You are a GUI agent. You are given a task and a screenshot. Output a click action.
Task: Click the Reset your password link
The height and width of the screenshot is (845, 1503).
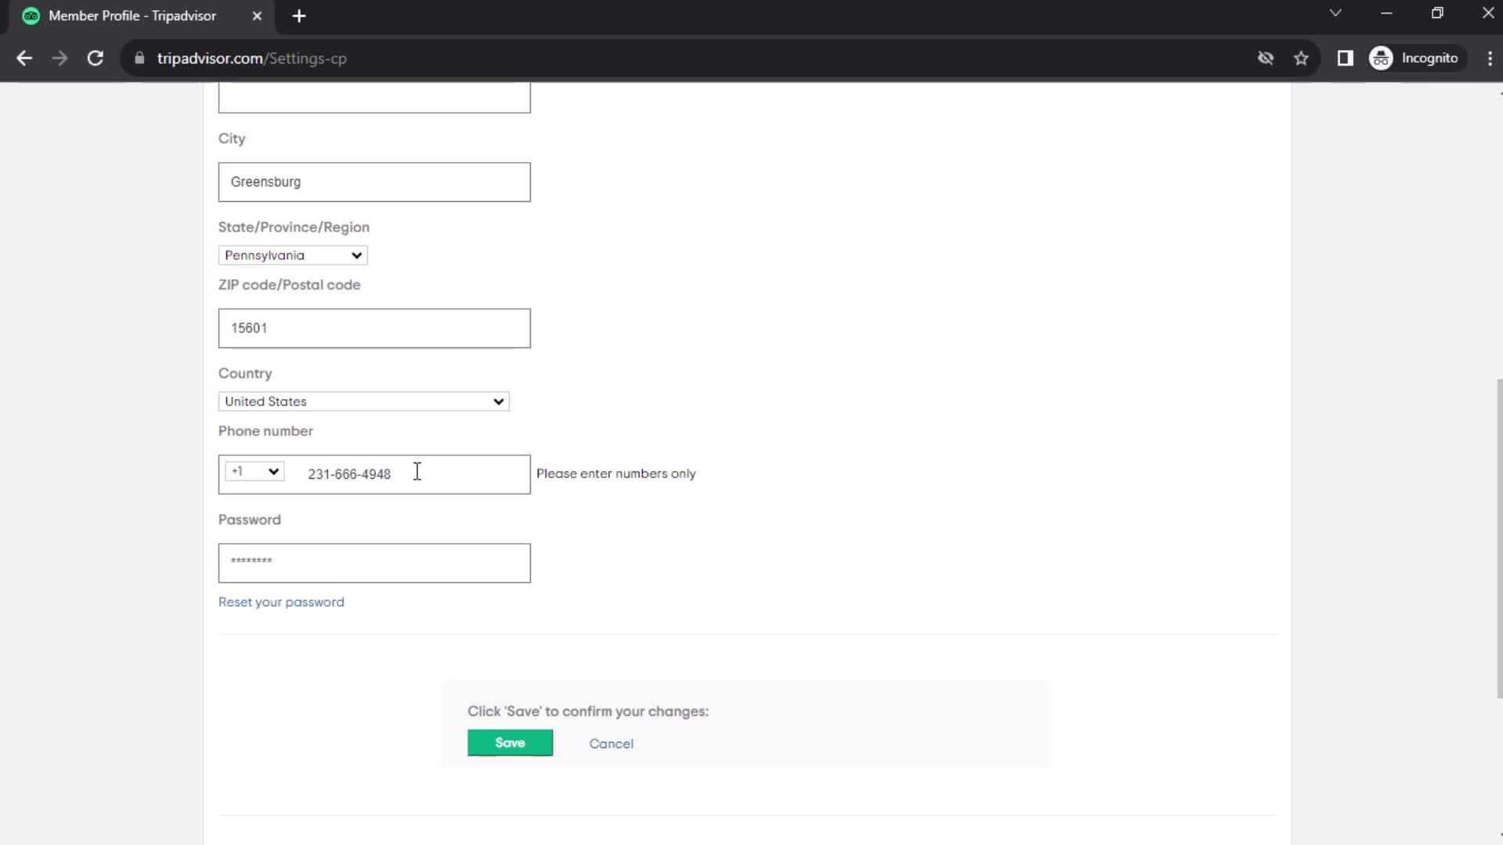coord(281,602)
